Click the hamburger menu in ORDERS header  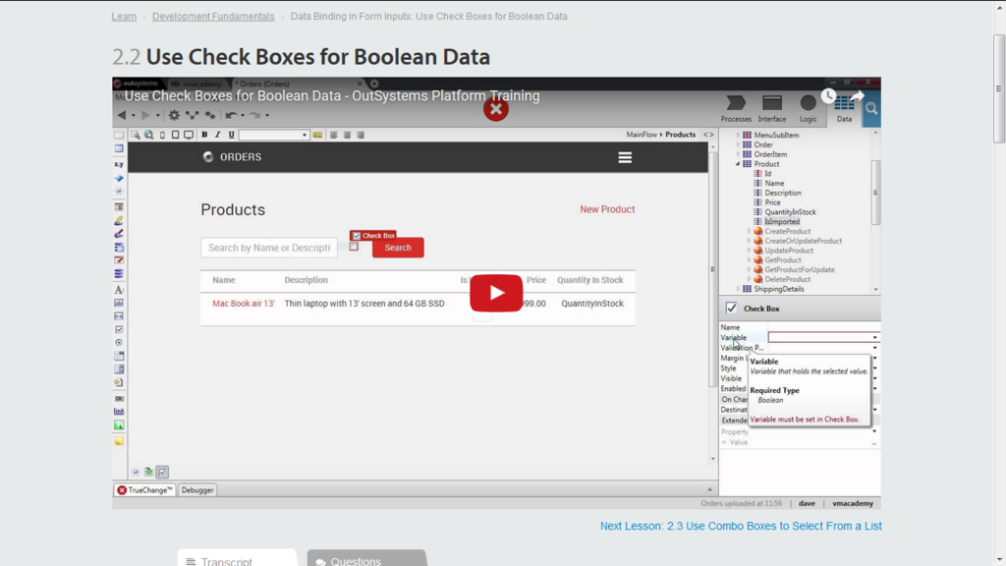click(625, 157)
